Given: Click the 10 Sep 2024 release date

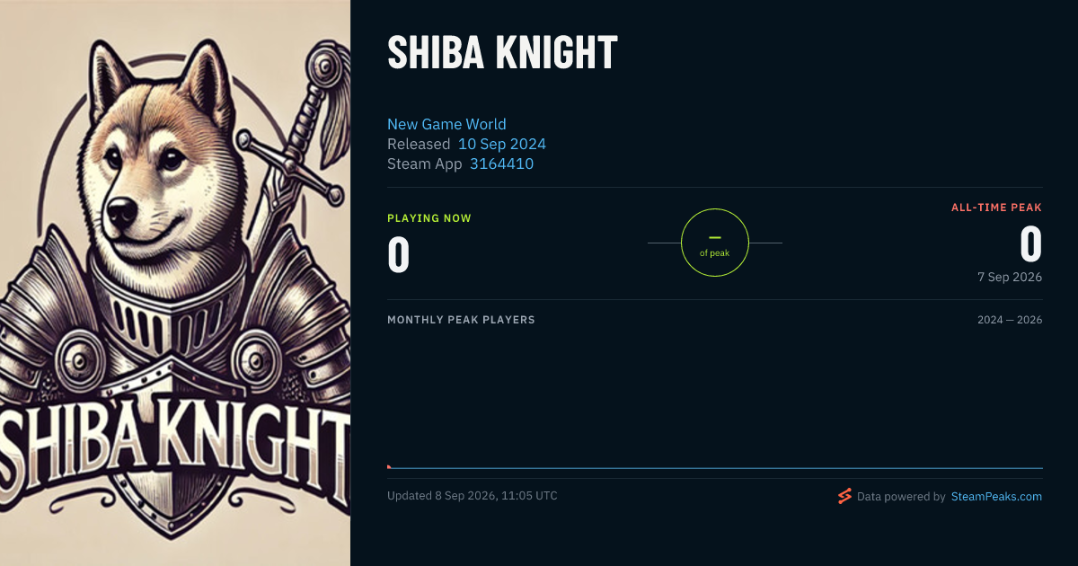Looking at the screenshot, I should pos(502,144).
